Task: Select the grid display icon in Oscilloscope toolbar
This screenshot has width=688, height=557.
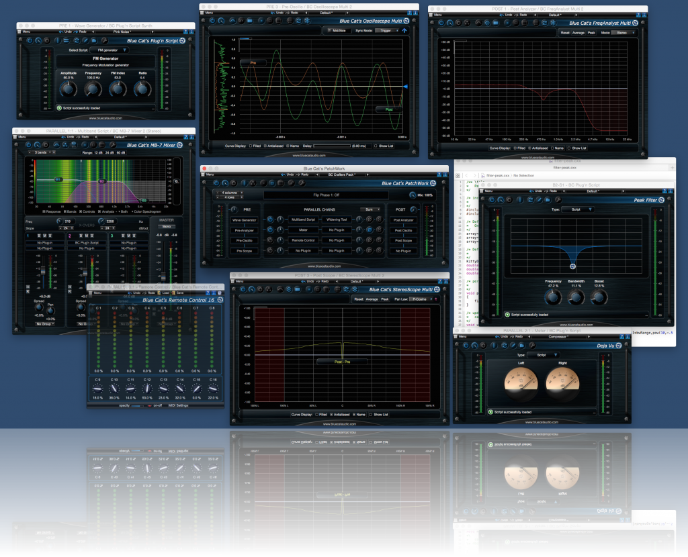Action: [x=290, y=21]
